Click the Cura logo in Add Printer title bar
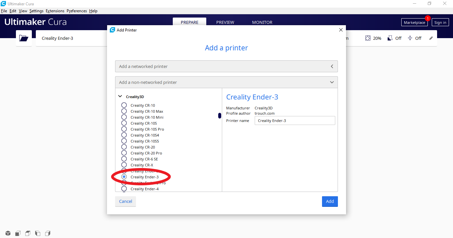Image resolution: width=453 pixels, height=238 pixels. coord(112,30)
